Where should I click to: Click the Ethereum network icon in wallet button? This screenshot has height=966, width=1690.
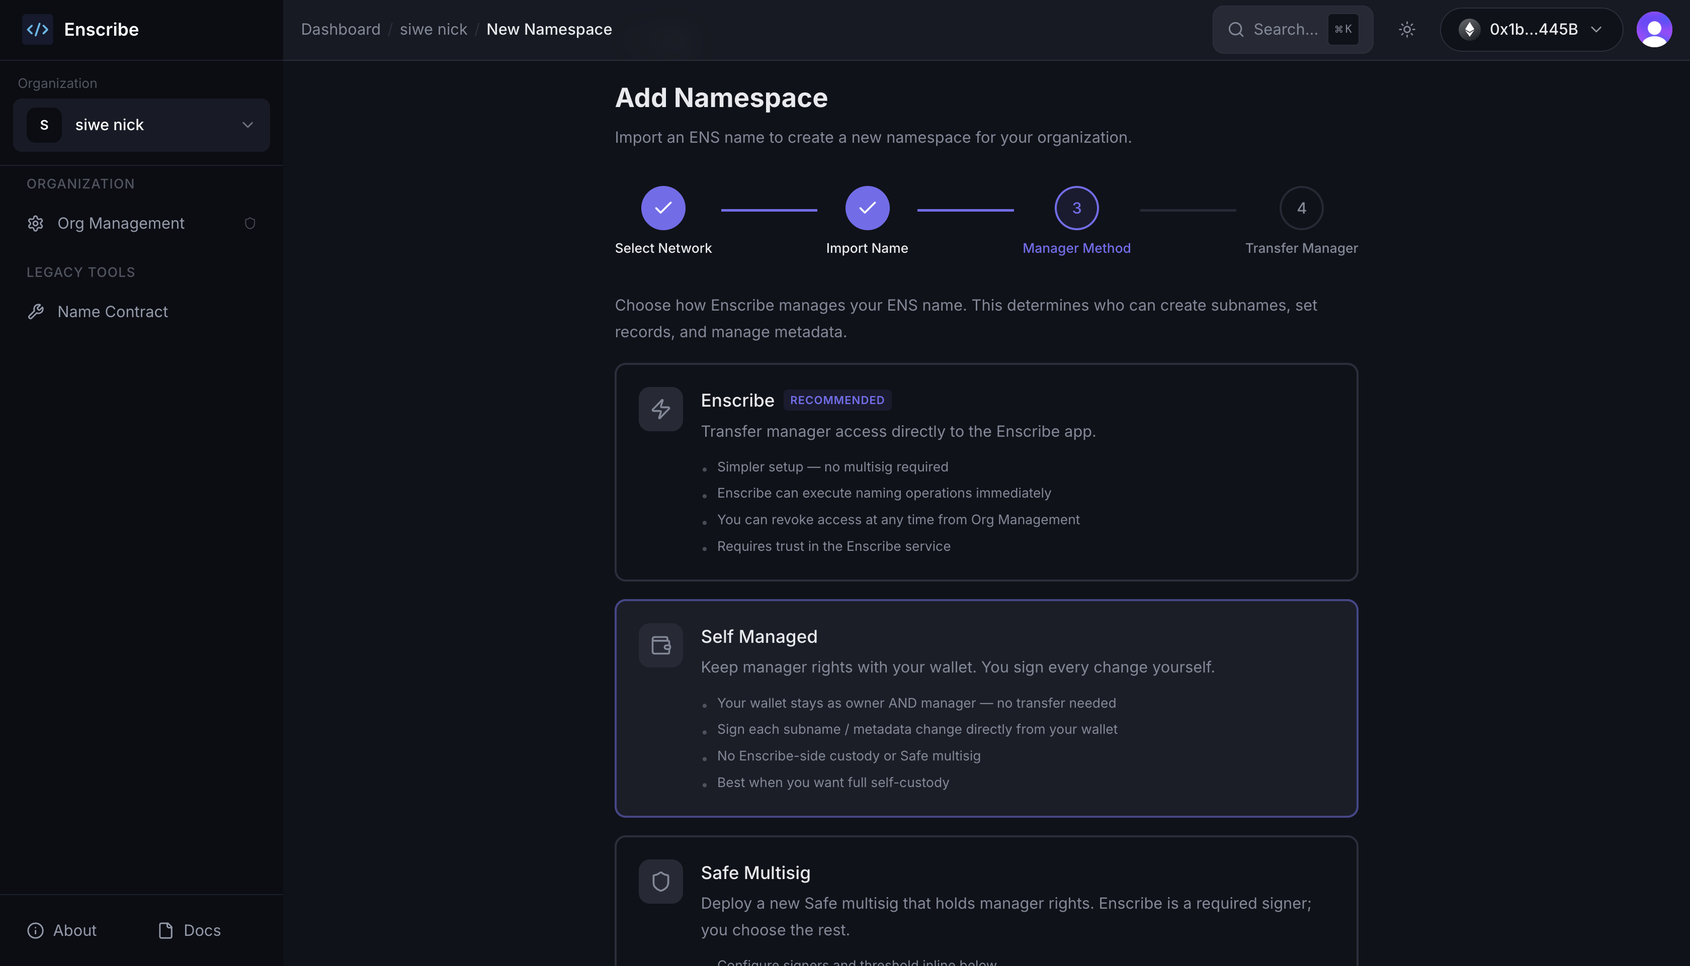pyautogui.click(x=1469, y=29)
